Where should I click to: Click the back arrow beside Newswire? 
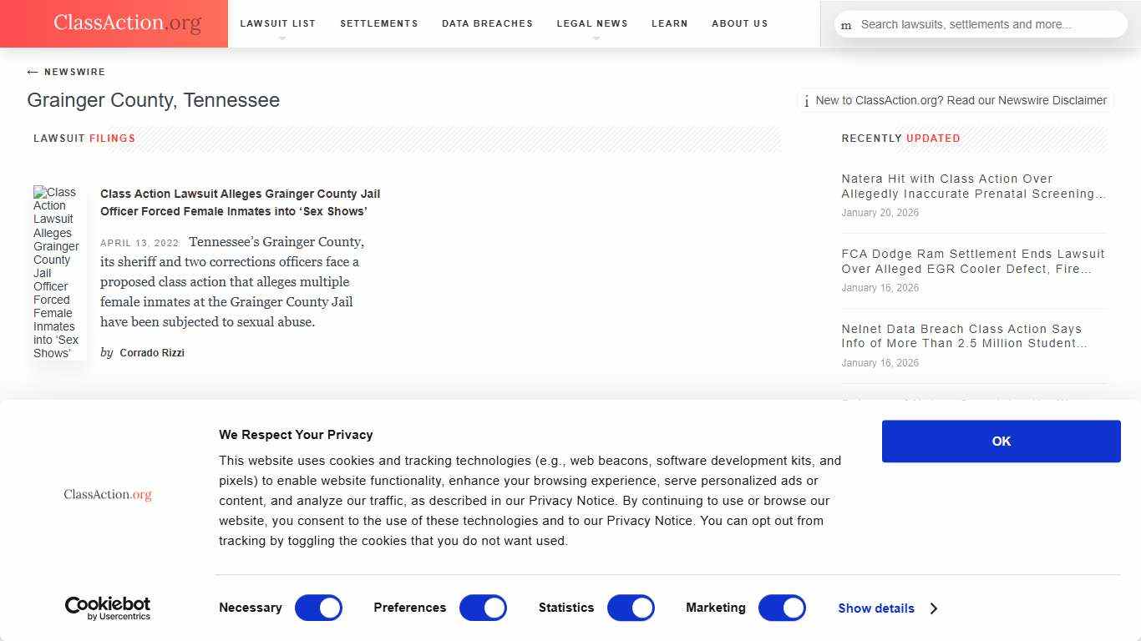point(33,72)
